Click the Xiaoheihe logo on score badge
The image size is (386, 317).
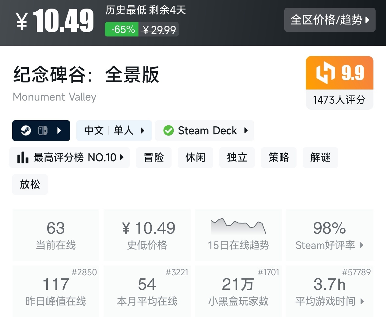[325, 73]
